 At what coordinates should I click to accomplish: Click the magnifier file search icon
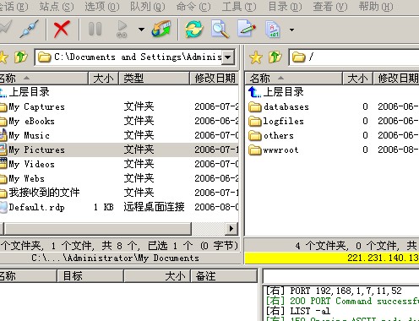tap(220, 29)
